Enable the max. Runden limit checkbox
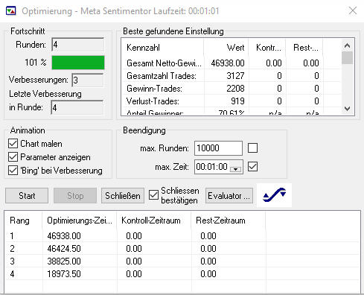Viewport: 364px width, 295px height. coord(252,148)
